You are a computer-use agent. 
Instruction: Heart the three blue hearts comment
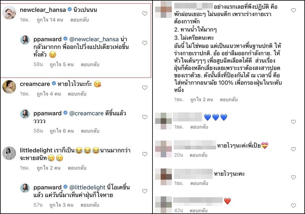(293, 122)
